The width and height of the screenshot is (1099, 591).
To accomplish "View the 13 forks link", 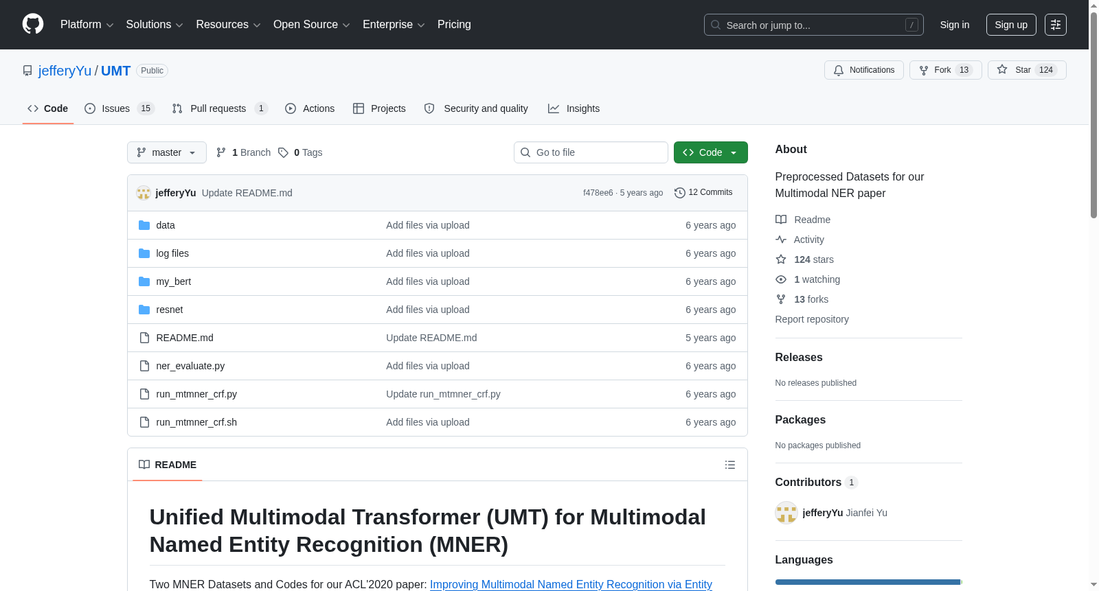I will 802,299.
